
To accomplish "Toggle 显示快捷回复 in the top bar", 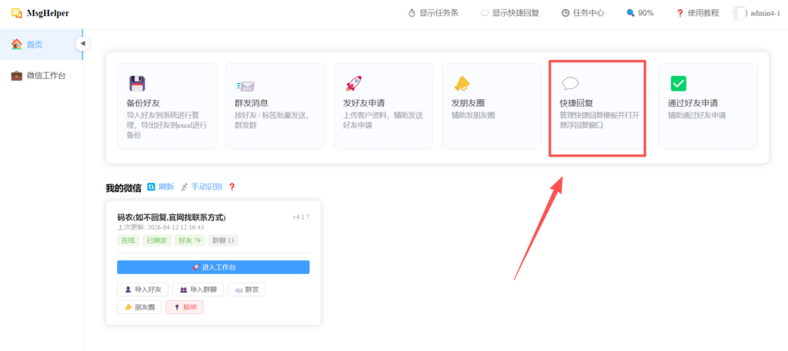I will click(x=508, y=13).
